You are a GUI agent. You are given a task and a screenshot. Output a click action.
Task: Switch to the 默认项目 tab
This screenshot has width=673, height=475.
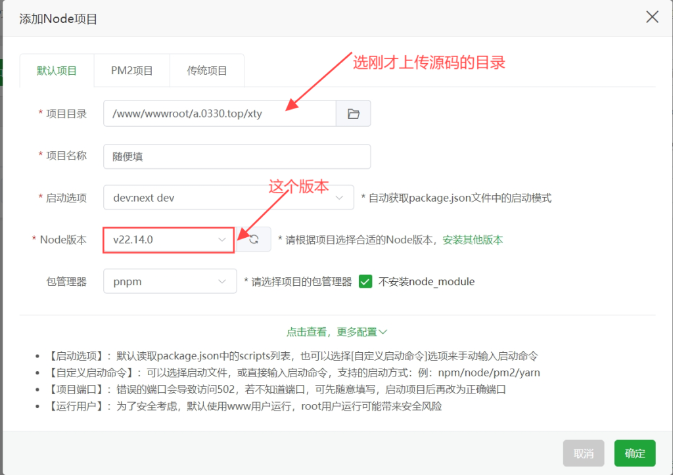57,71
